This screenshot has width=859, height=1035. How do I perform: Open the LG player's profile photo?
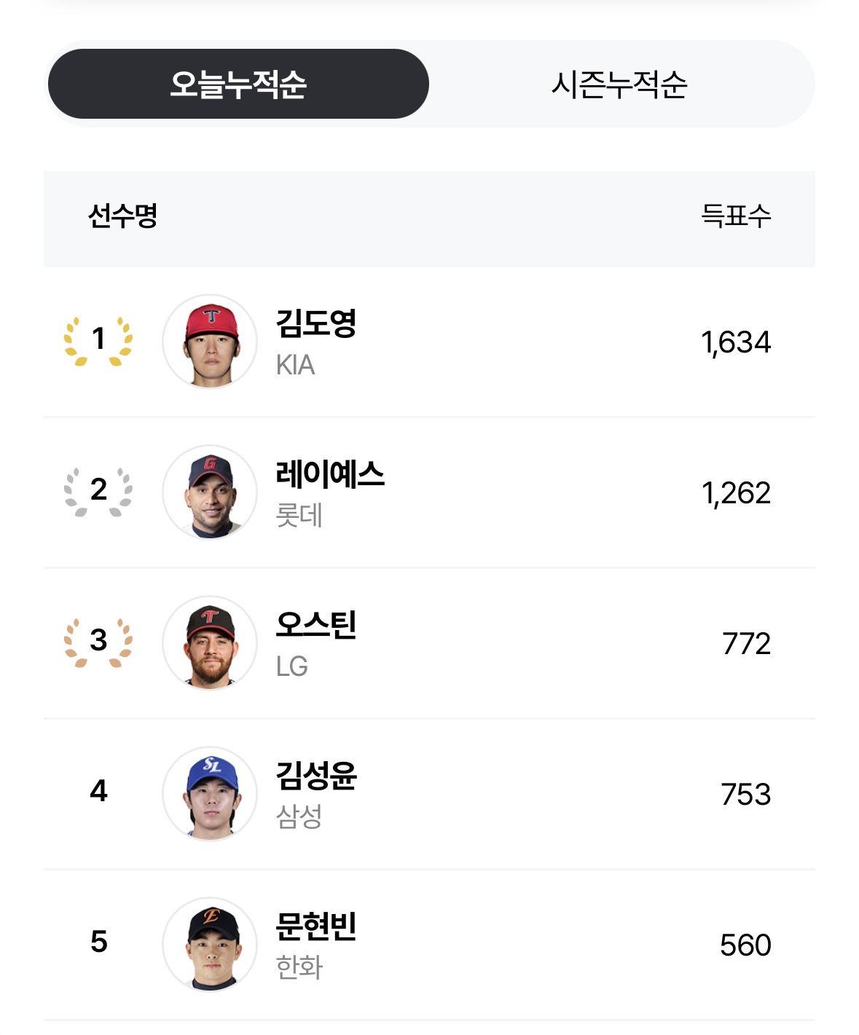click(210, 642)
